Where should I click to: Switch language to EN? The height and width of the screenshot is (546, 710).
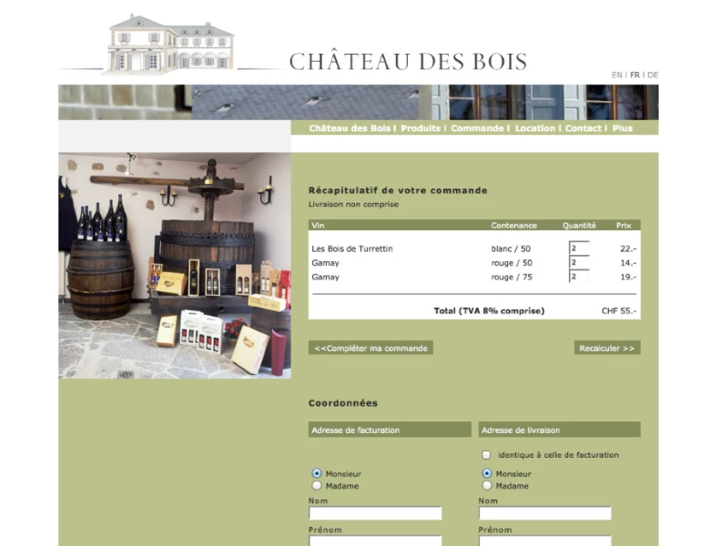[617, 75]
